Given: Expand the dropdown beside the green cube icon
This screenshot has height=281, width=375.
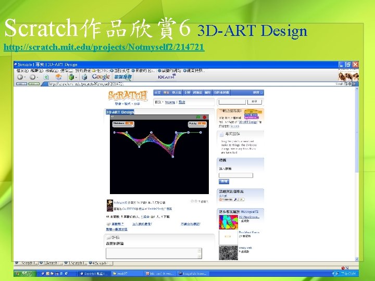Looking at the screenshot, I should 76,77.
